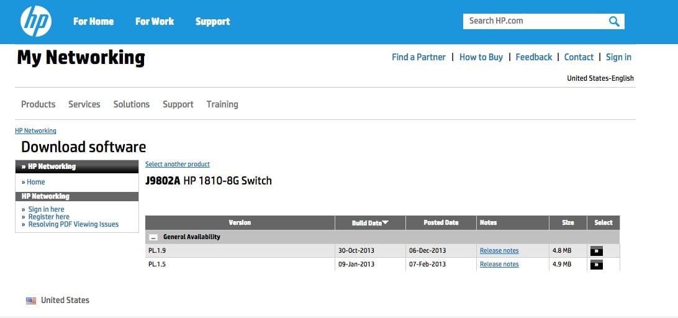Click United States-English locale text
The height and width of the screenshot is (318, 678).
tap(600, 78)
